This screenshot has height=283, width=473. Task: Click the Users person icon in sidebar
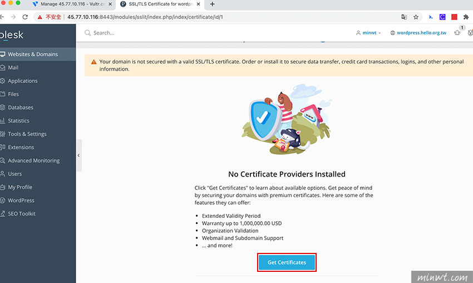point(3,174)
